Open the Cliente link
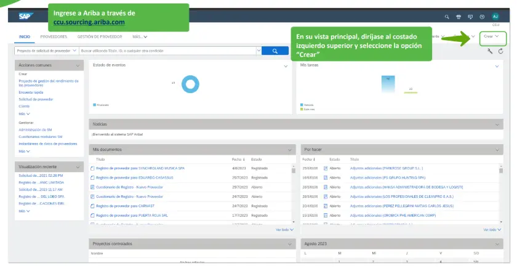The image size is (517, 268). 24,106
